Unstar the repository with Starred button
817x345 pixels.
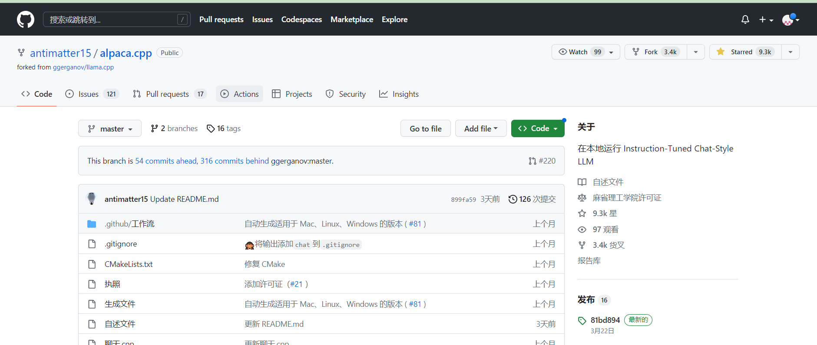tap(745, 52)
